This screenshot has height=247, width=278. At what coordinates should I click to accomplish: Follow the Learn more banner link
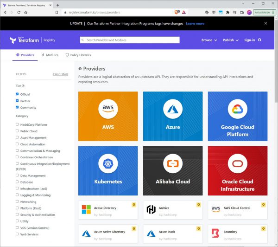click(x=195, y=23)
